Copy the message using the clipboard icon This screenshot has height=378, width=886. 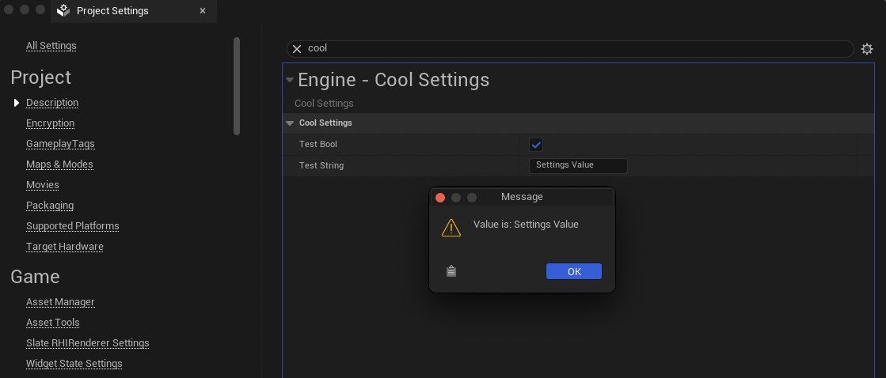tap(451, 271)
